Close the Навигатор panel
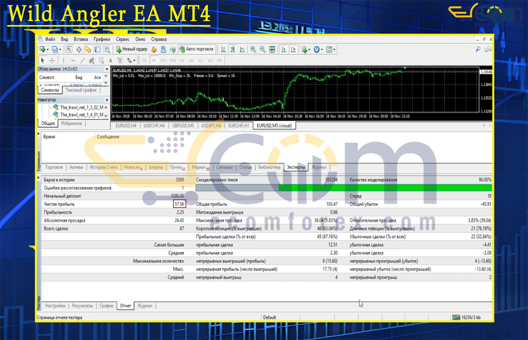Image resolution: width=528 pixels, height=340 pixels. click(x=107, y=100)
